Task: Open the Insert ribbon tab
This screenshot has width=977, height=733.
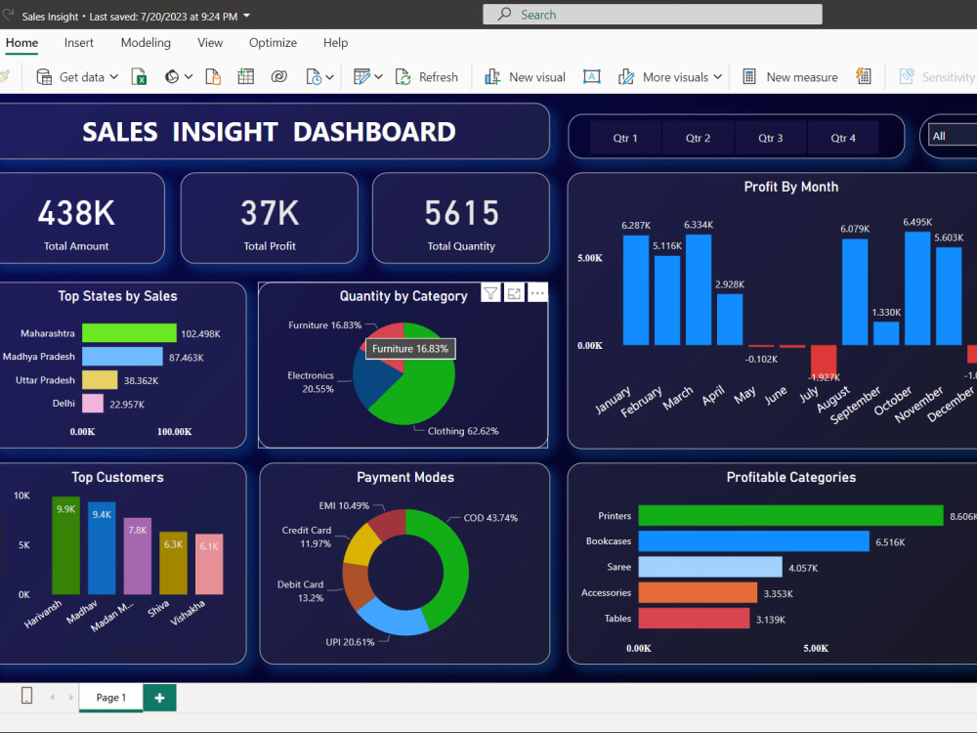Action: 78,42
